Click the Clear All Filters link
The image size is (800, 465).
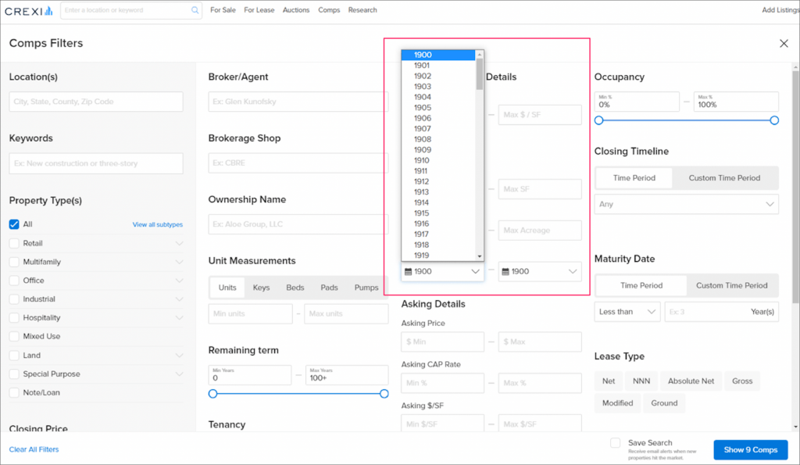[34, 449]
